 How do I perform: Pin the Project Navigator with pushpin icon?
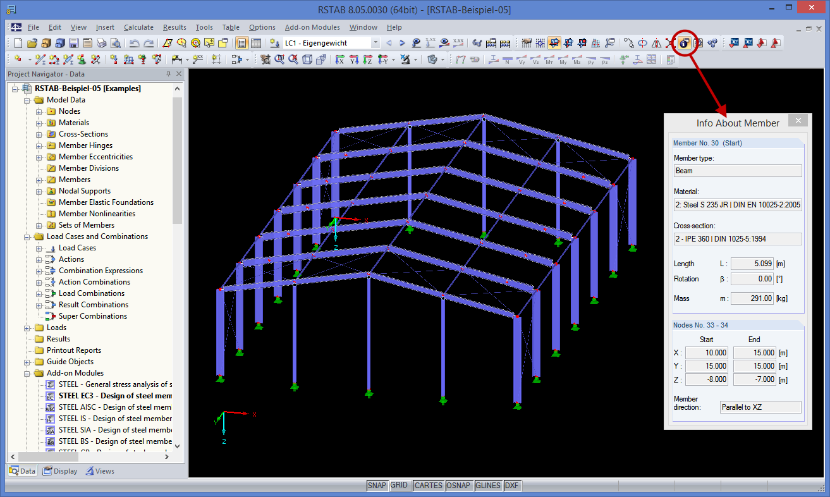169,74
